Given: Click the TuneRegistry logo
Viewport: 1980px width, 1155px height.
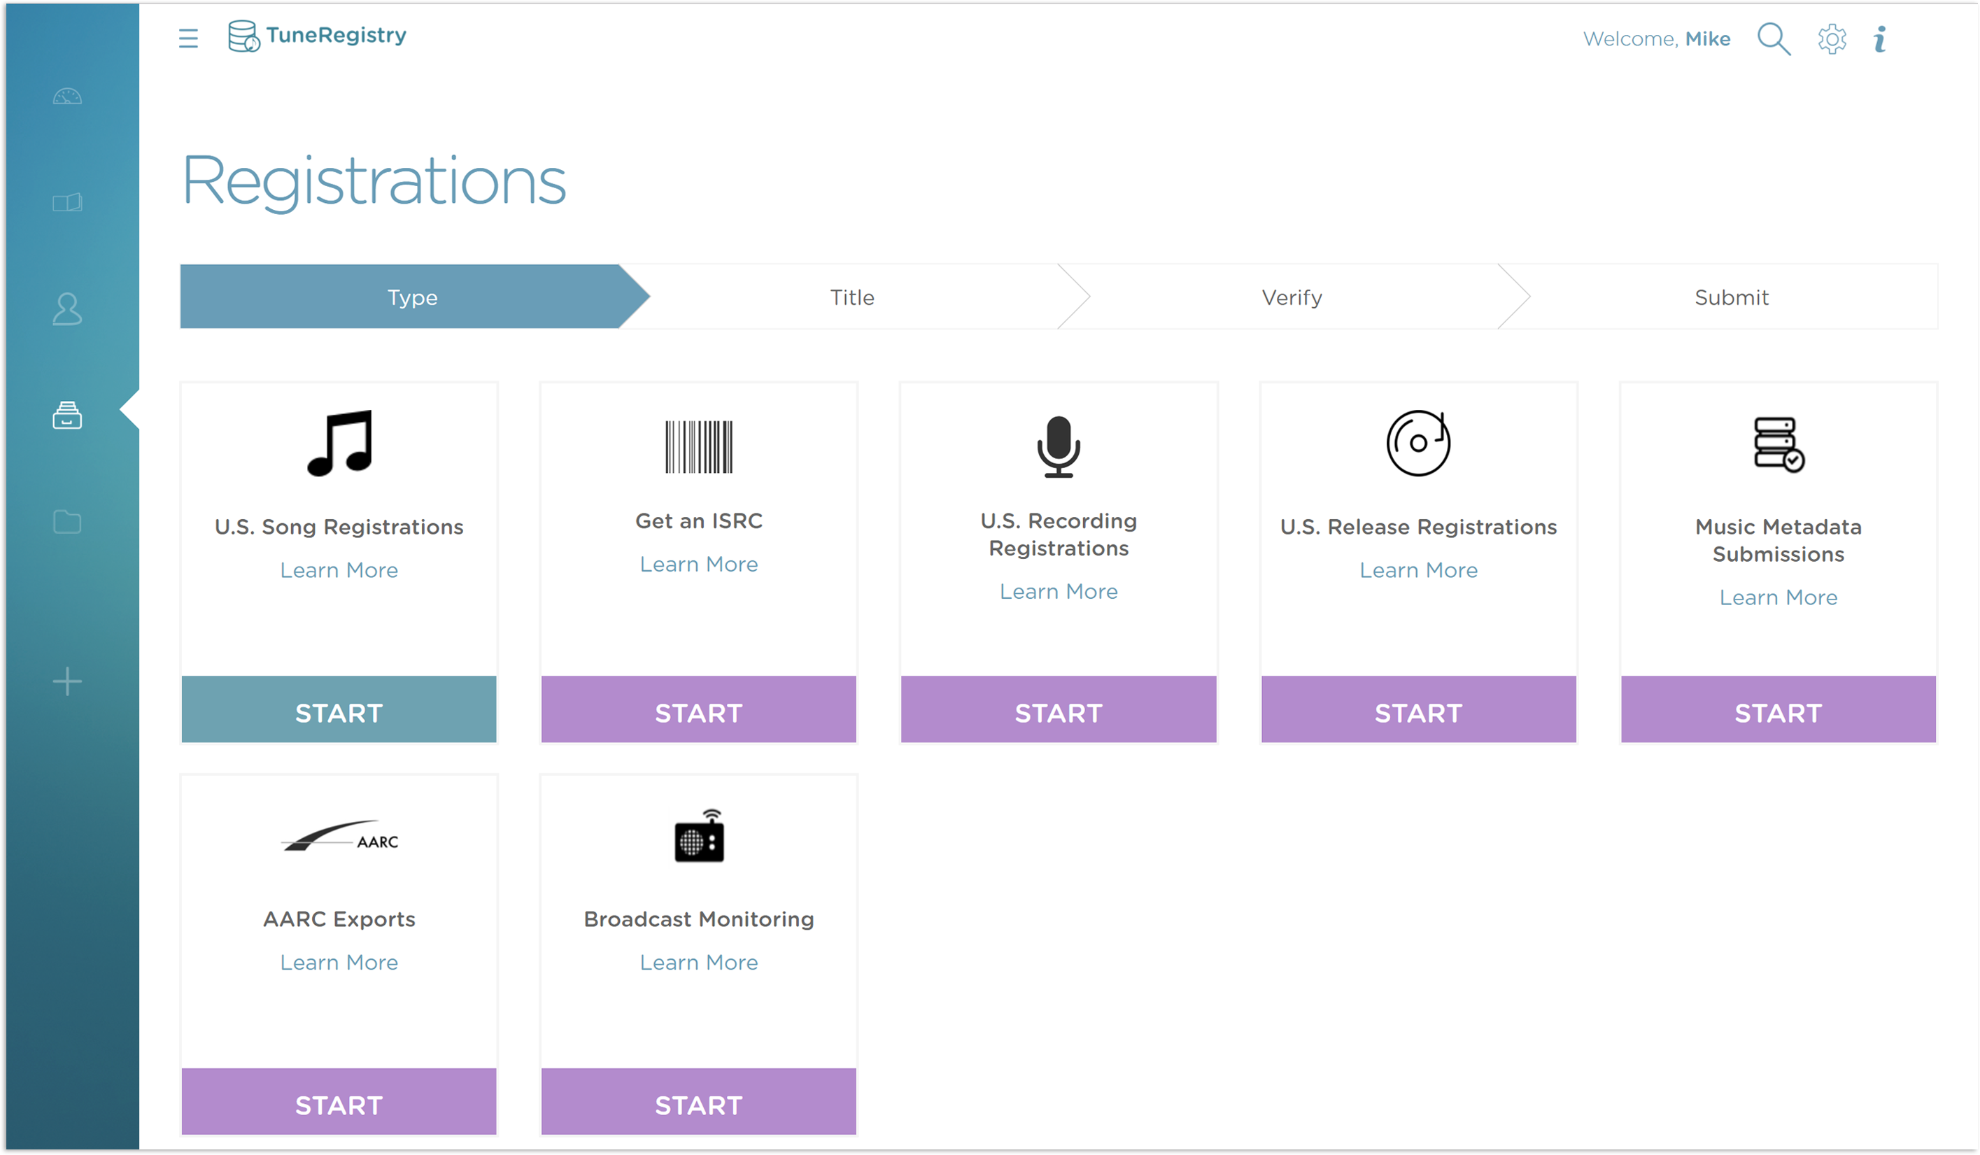Looking at the screenshot, I should (x=317, y=36).
